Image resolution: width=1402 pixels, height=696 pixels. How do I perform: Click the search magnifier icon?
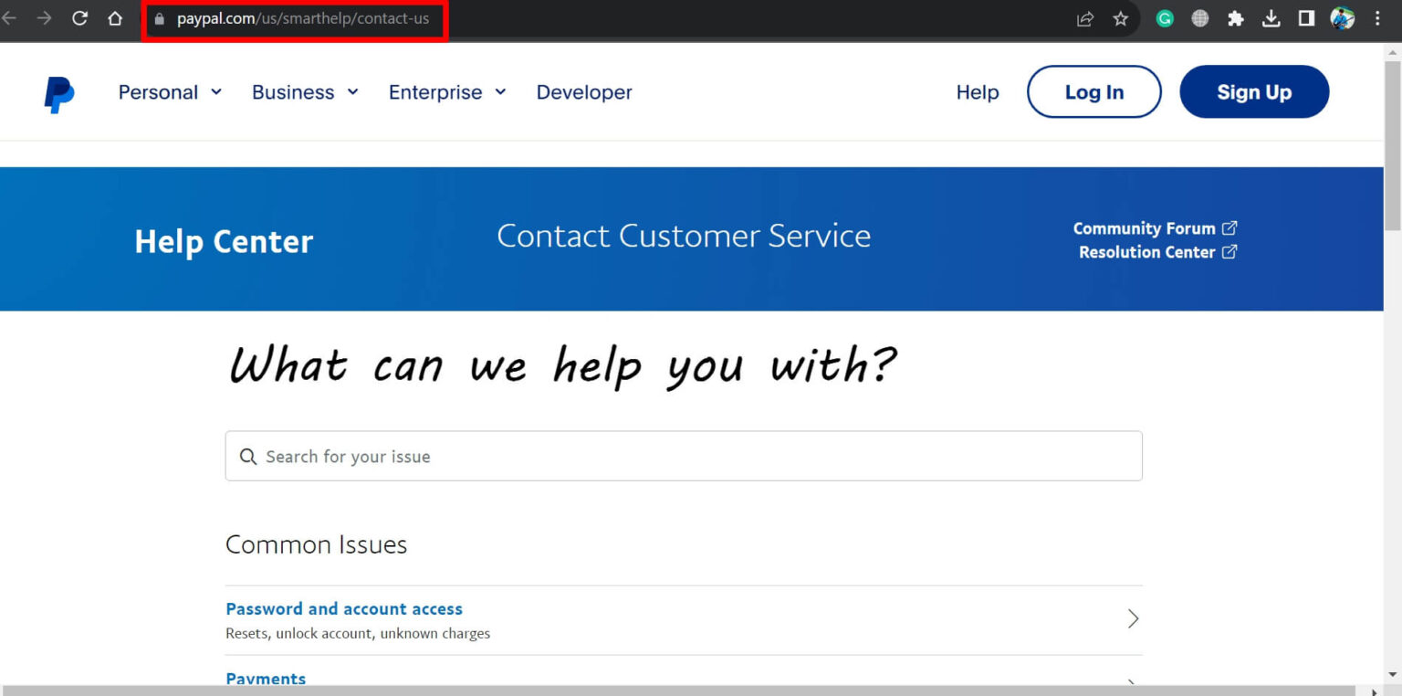(x=247, y=456)
